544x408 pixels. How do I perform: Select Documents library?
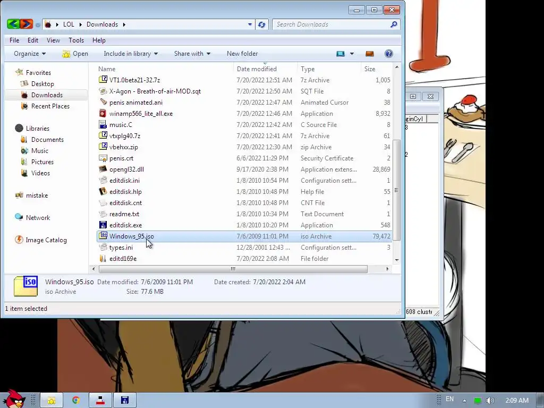pyautogui.click(x=47, y=140)
